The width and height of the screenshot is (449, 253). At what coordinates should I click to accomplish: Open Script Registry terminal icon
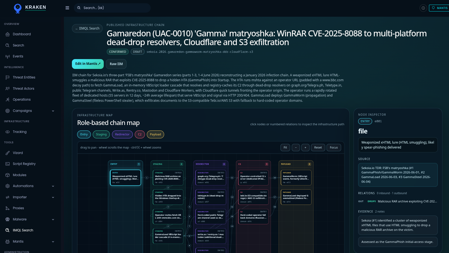coord(8,164)
